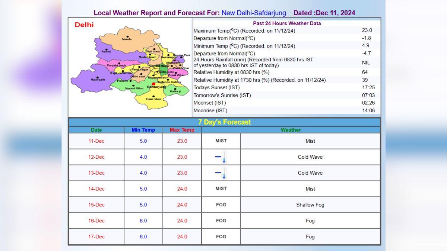Viewport: 447px width, 251px height.
Task: Click the red Delhi map title
Action: (x=84, y=25)
